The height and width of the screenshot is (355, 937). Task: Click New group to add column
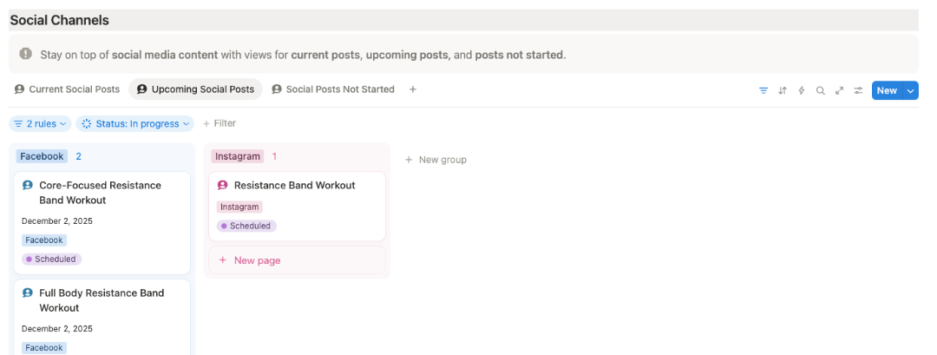436,160
